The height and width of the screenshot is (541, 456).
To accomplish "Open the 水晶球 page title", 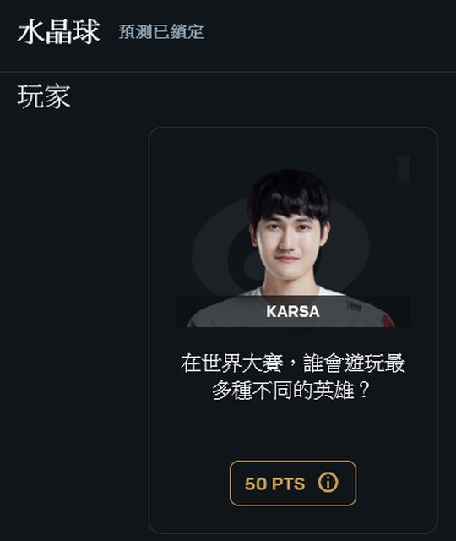I will 58,32.
